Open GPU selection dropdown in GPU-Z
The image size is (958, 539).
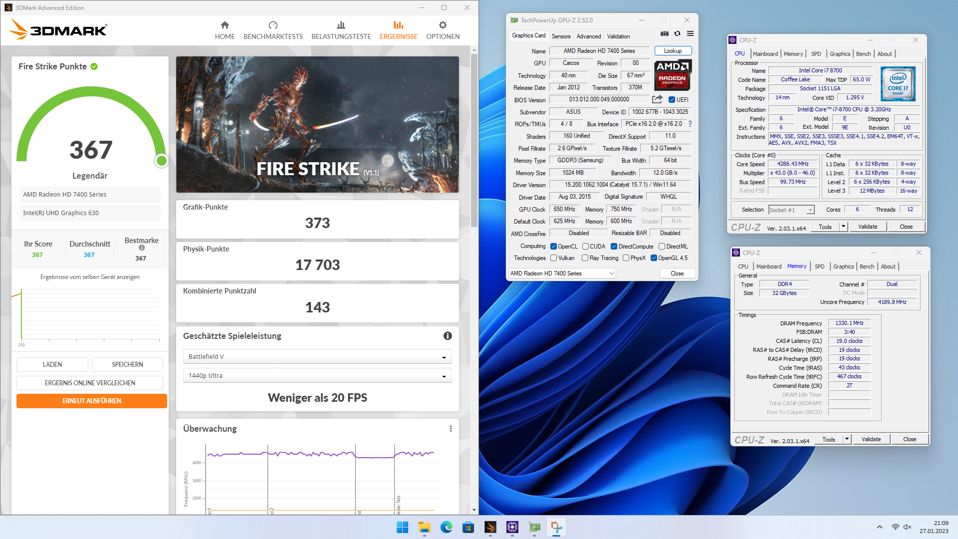(x=562, y=273)
